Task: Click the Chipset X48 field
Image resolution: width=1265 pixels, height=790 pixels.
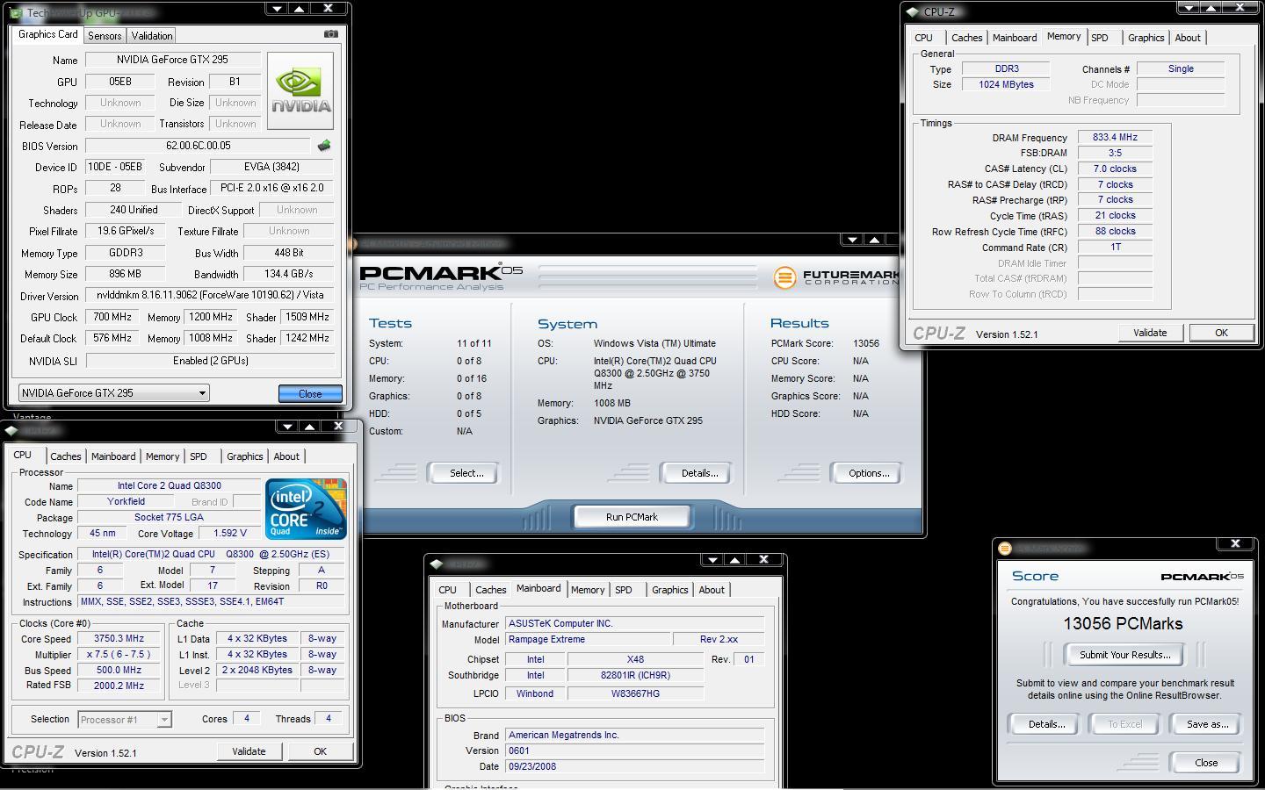Action: pyautogui.click(x=635, y=660)
